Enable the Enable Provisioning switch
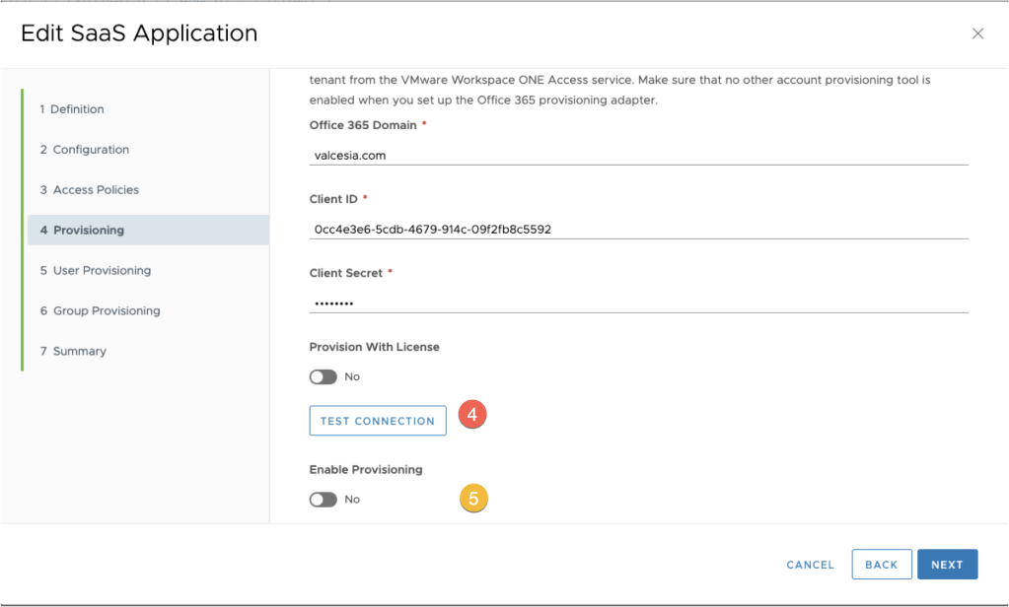The image size is (1009, 607). (324, 500)
